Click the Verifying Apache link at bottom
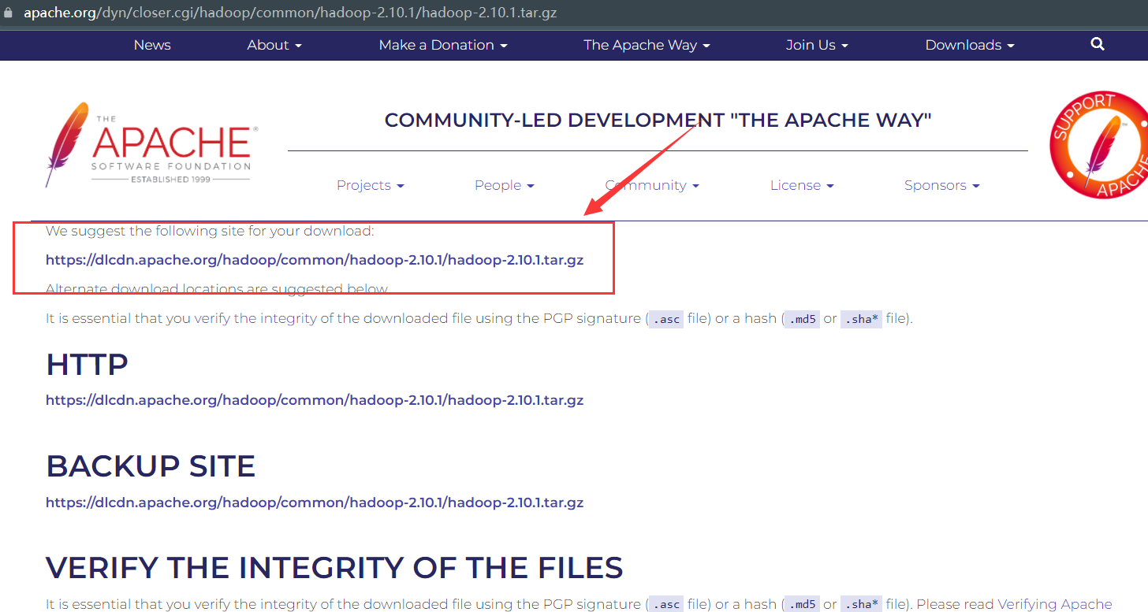 1055,604
